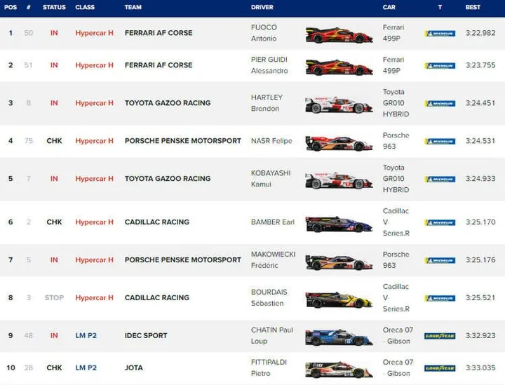Click the Oreca car image for CHATIN Paul Loup
Image resolution: width=505 pixels, height=385 pixels.
click(x=339, y=337)
